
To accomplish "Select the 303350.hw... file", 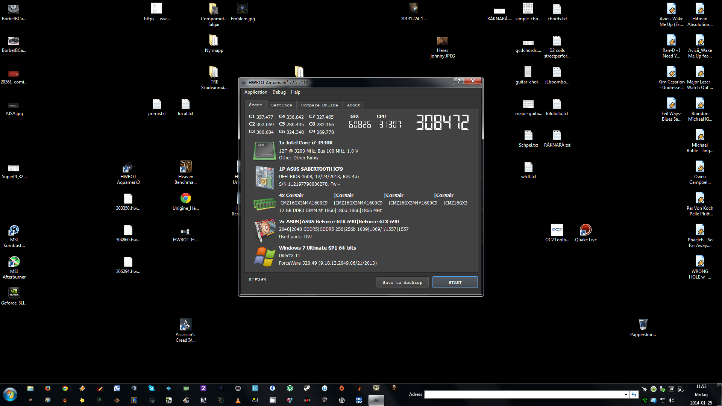I will click(128, 201).
